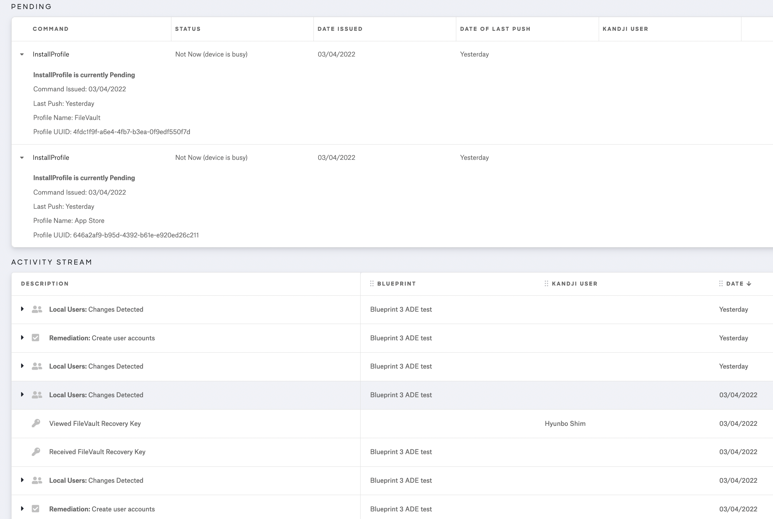The width and height of the screenshot is (773, 519).
Task: Click the drag handle next to the DATE column
Action: (x=721, y=284)
